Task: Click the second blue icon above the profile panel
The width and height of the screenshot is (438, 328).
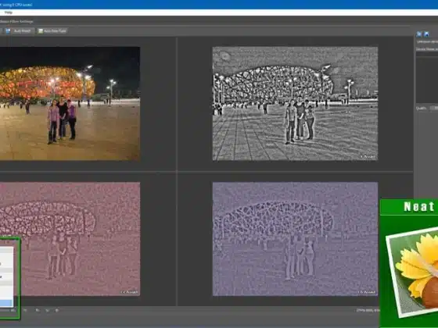Action: pos(426,34)
